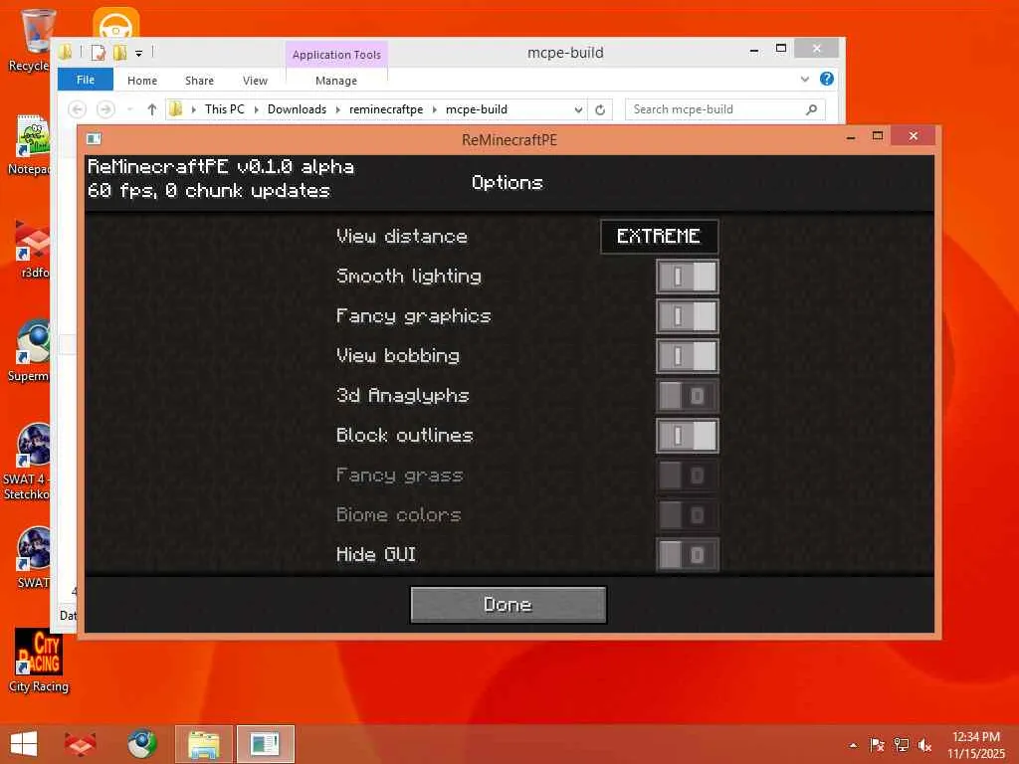This screenshot has width=1019, height=764.
Task: Refresh the mcpe-build folder
Action: [600, 109]
